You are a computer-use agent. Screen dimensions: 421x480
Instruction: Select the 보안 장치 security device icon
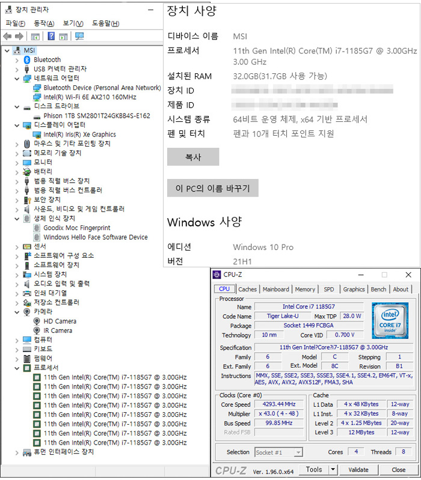click(27, 200)
